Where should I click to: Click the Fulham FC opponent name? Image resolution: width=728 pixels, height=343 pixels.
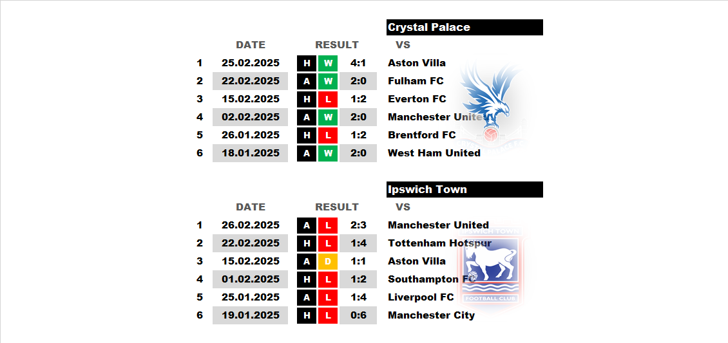[416, 81]
